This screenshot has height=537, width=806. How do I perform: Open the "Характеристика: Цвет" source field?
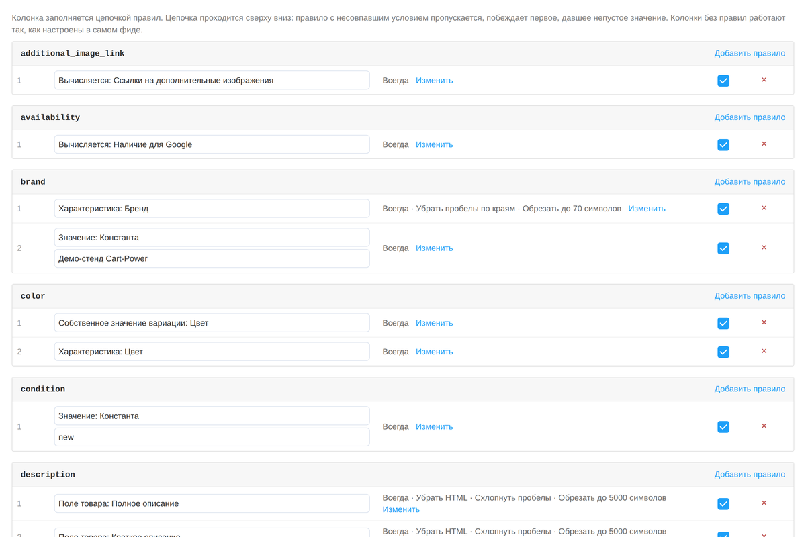pyautogui.click(x=212, y=352)
